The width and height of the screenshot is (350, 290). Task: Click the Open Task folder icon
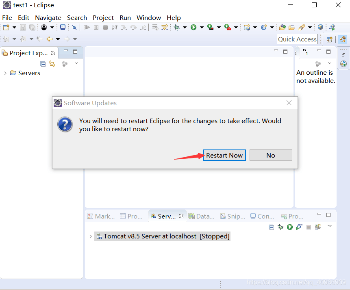(x=291, y=28)
